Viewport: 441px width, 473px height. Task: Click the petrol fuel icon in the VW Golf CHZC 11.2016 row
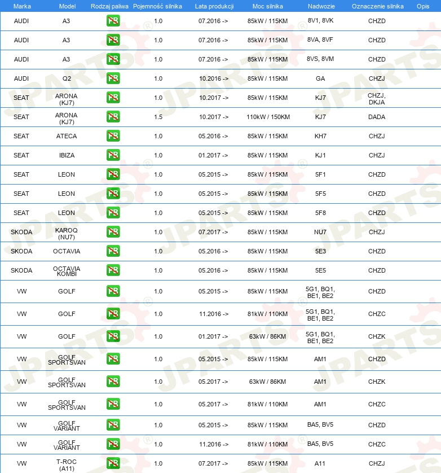click(x=113, y=314)
